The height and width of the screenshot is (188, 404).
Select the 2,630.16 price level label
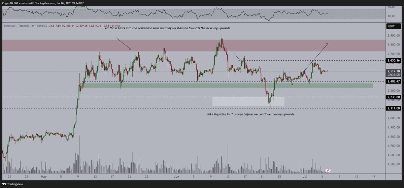tap(394, 61)
